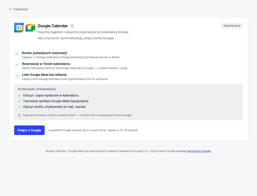Click the Google Calendar heading
Viewport: 257px width, 196px height.
tap(53, 26)
